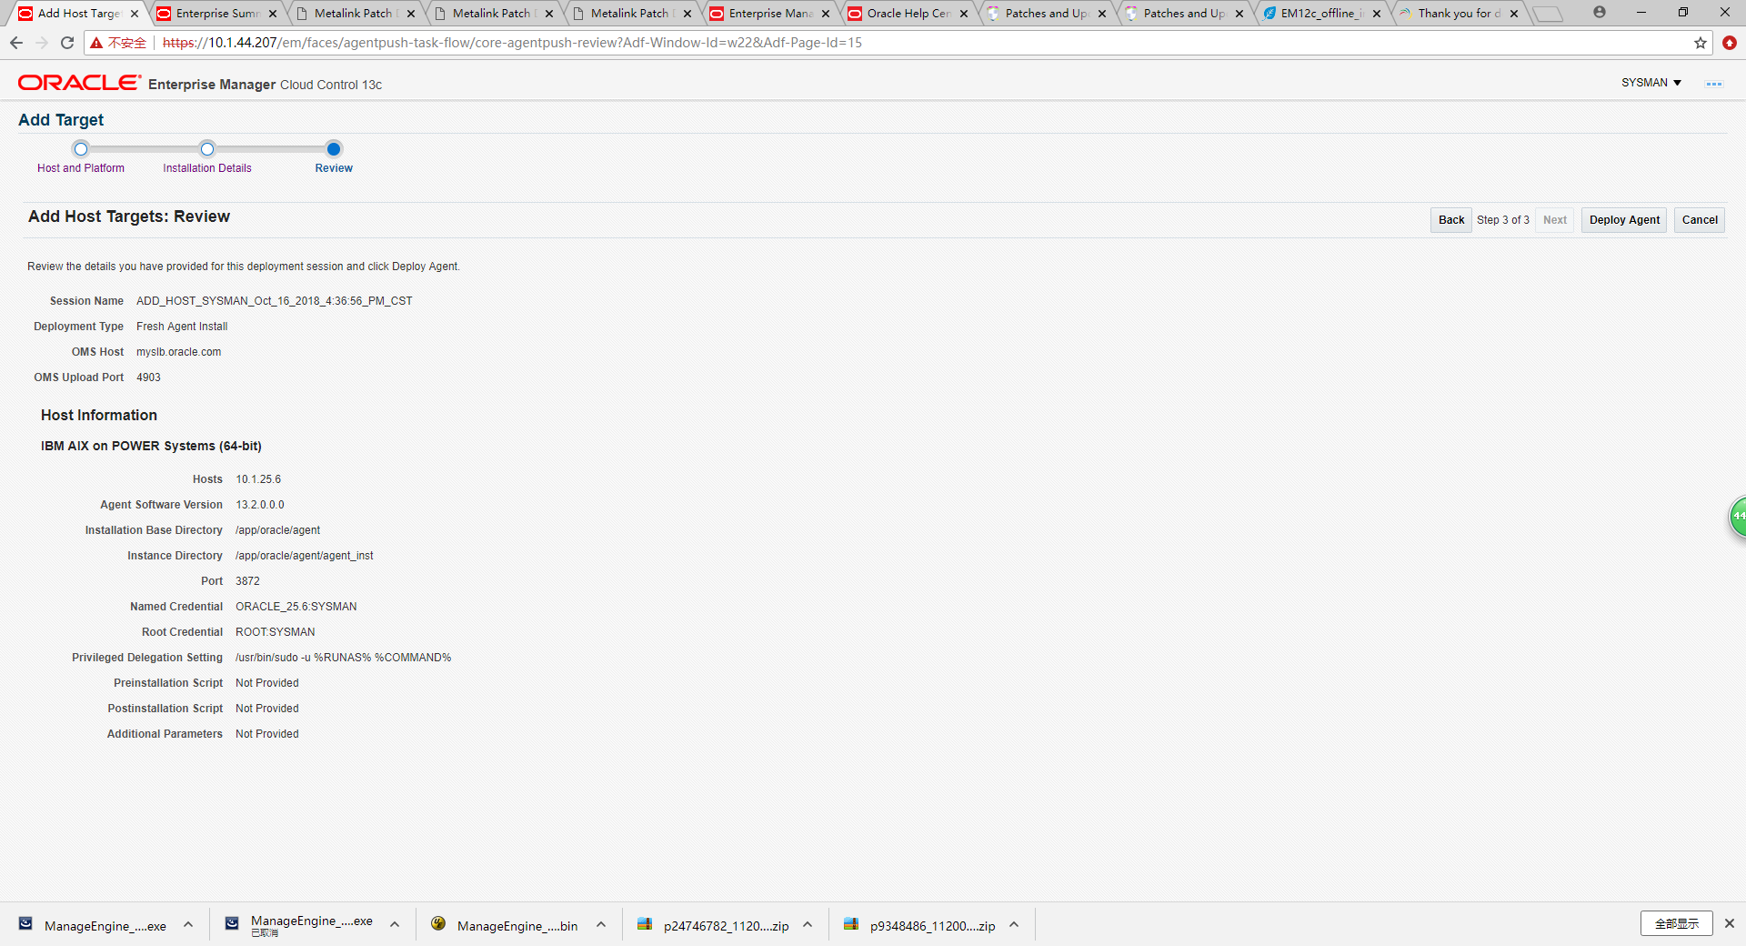The image size is (1746, 946).
Task: Click the Back button
Action: [1451, 220]
